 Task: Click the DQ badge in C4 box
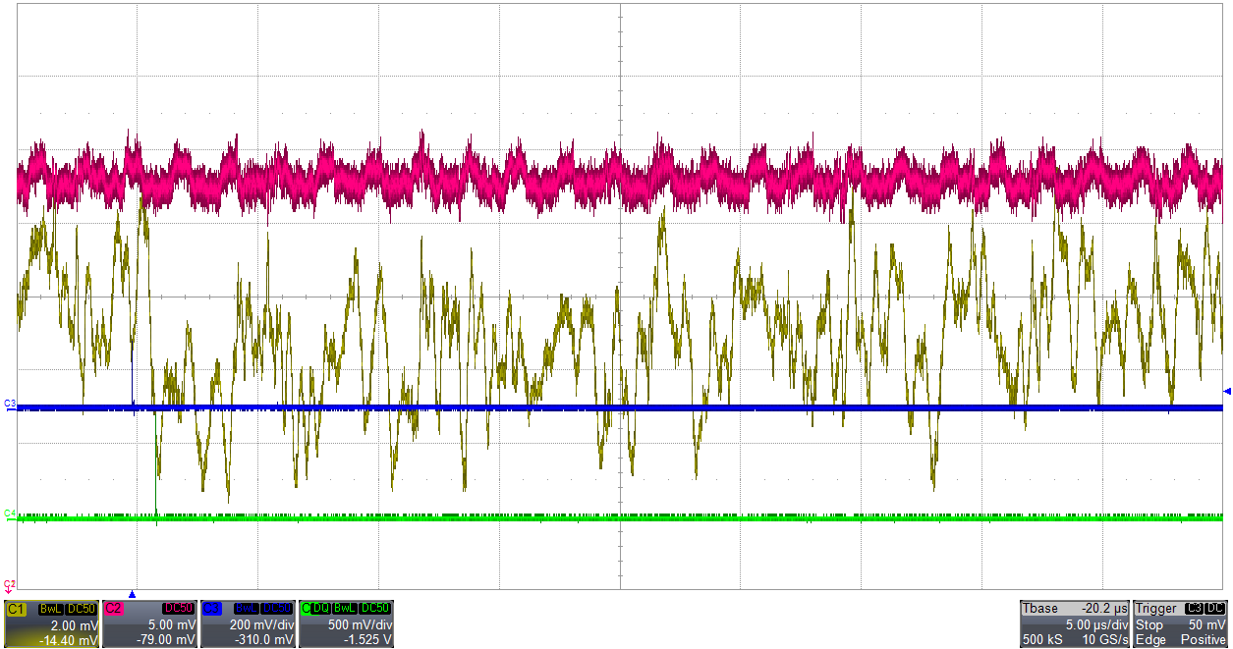(320, 608)
